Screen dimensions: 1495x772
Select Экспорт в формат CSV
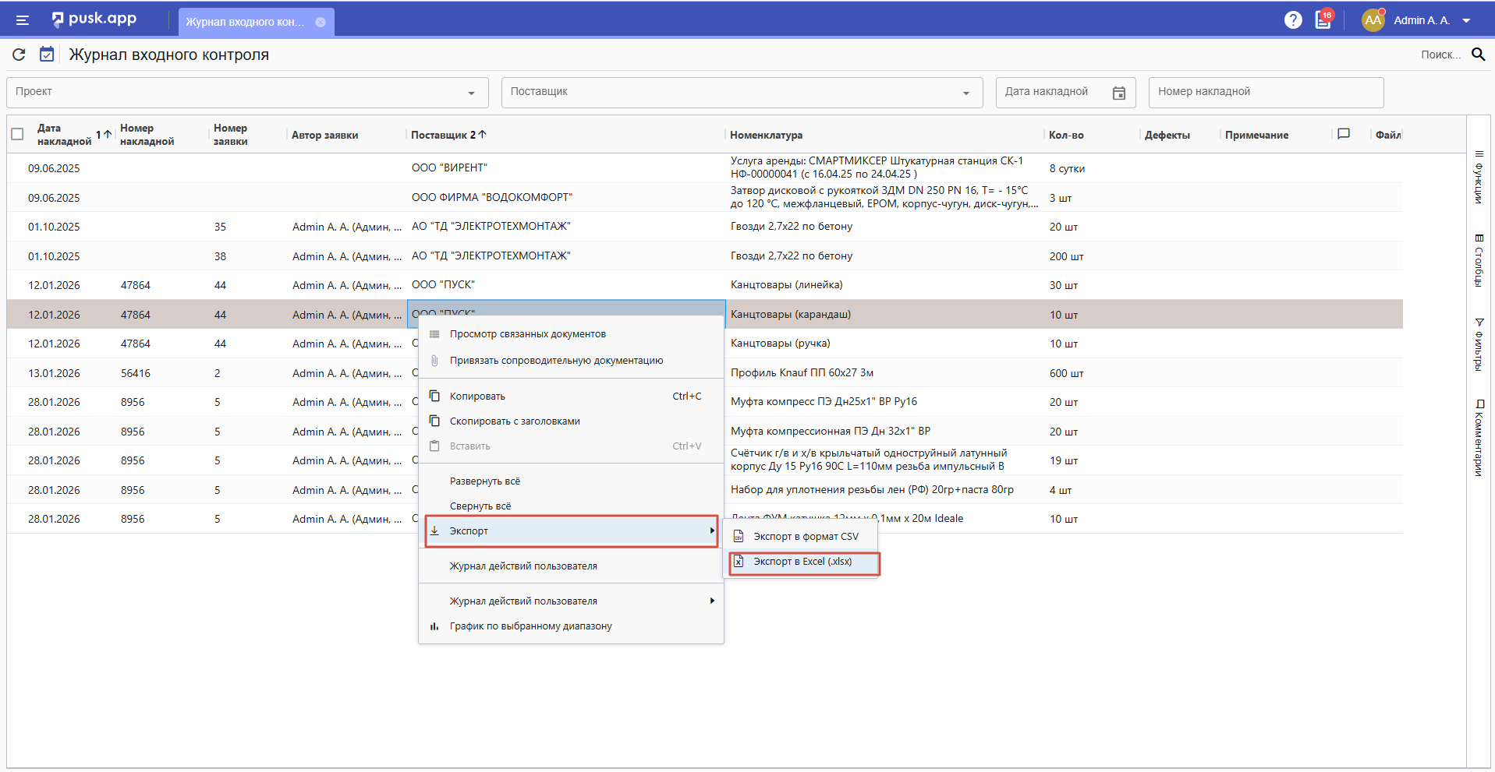(x=805, y=537)
